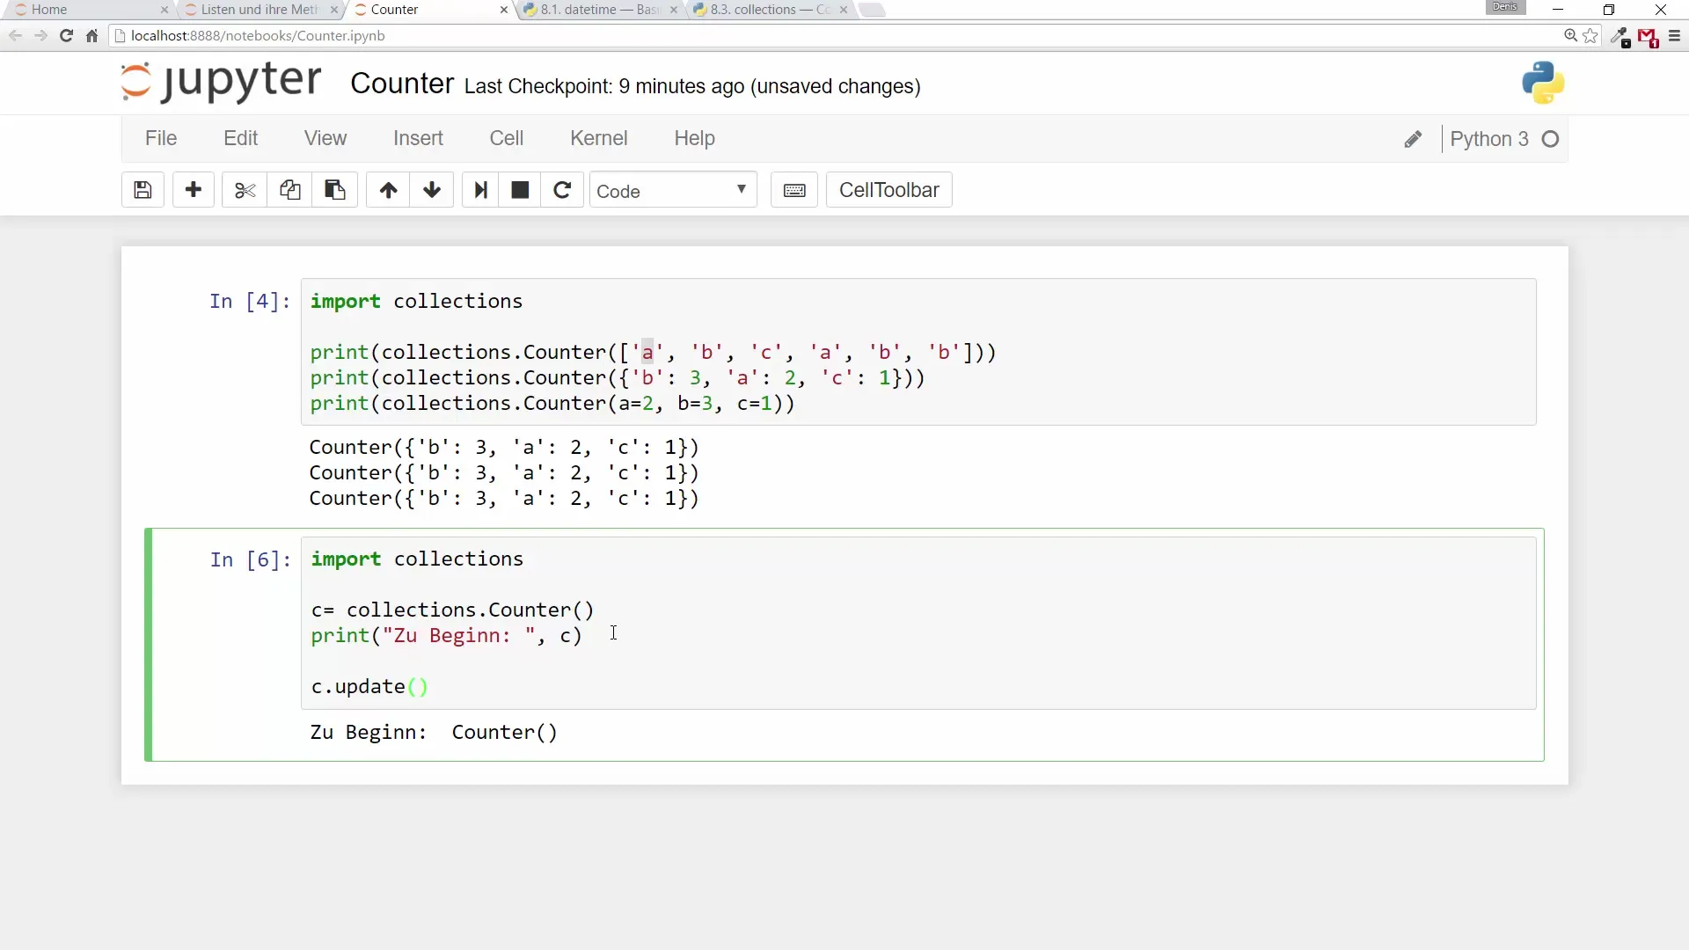Interrupt the kernel with the stop square icon
The height and width of the screenshot is (950, 1689).
click(x=520, y=190)
